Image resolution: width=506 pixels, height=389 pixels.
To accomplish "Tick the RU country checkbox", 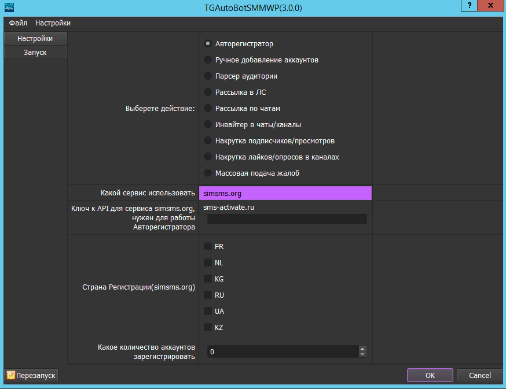I will [208, 295].
